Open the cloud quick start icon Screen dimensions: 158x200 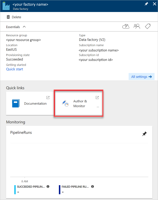[x=126, y=26]
